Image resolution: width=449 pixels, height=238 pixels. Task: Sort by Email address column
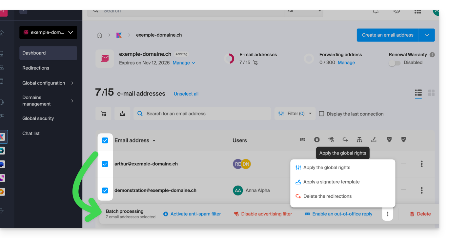[135, 140]
